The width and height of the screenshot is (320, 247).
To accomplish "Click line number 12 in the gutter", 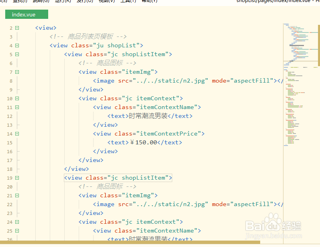I will [x=10, y=116].
